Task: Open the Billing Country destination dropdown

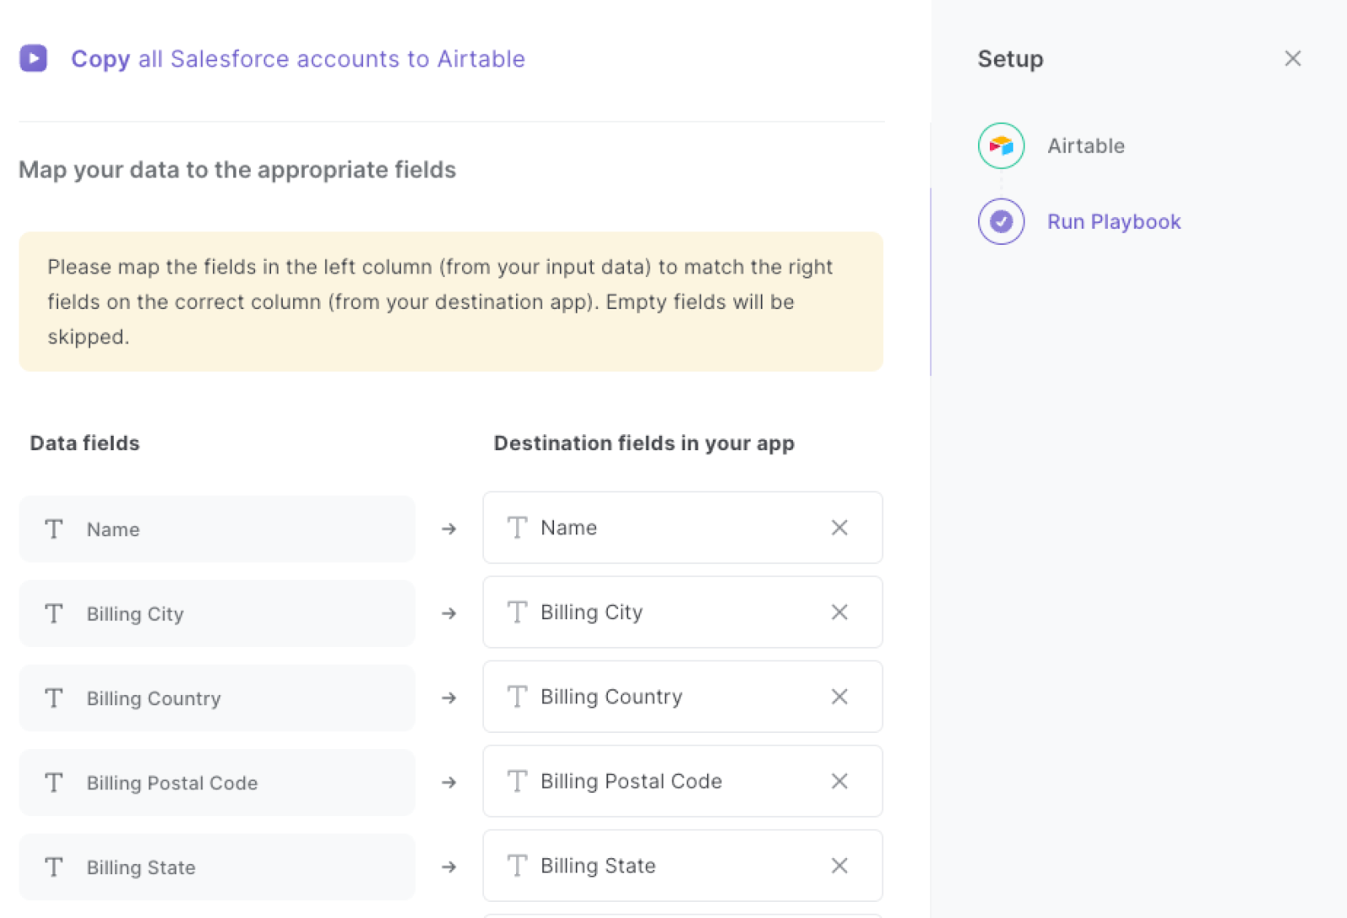Action: click(683, 697)
